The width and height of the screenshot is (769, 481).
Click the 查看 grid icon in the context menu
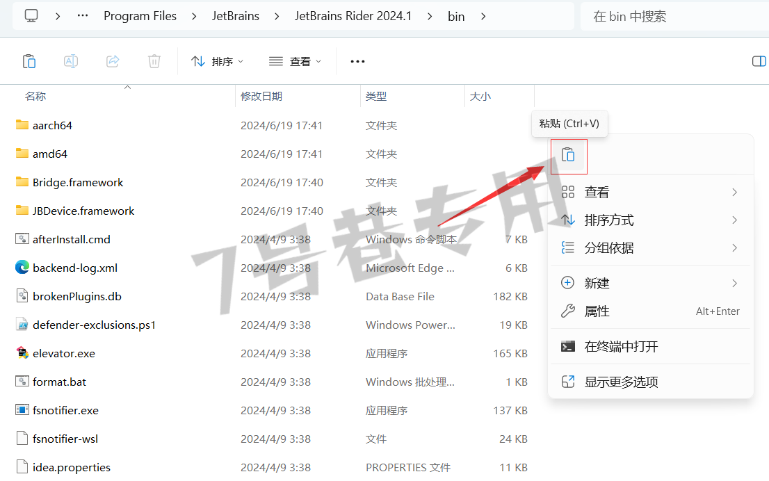point(568,193)
